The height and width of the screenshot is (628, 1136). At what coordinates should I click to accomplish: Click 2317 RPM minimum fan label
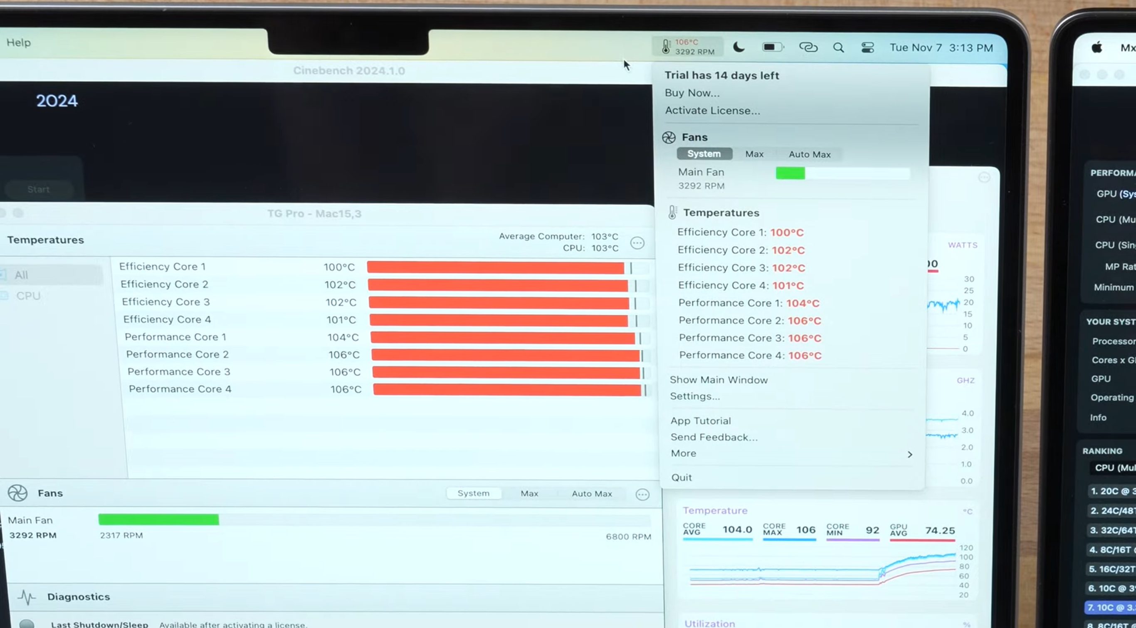pyautogui.click(x=121, y=535)
